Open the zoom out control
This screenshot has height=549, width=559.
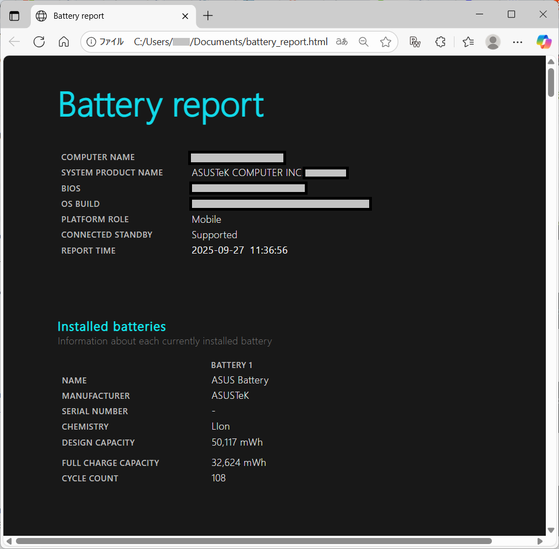[363, 42]
